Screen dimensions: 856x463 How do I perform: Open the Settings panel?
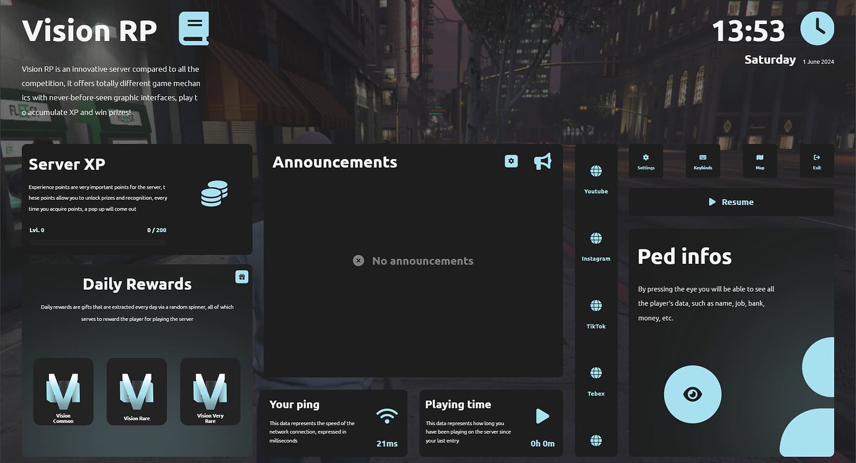click(645, 160)
